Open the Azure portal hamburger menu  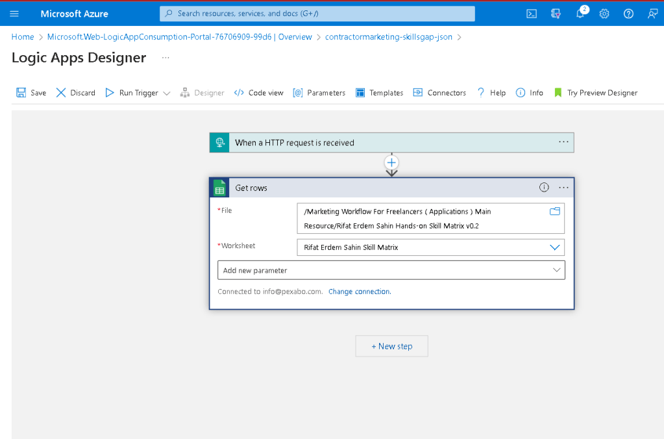[14, 14]
